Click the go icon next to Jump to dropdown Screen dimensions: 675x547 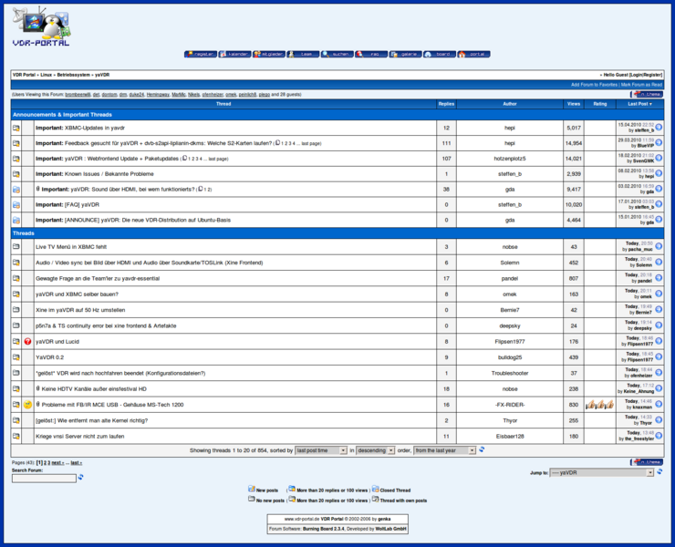(x=659, y=472)
